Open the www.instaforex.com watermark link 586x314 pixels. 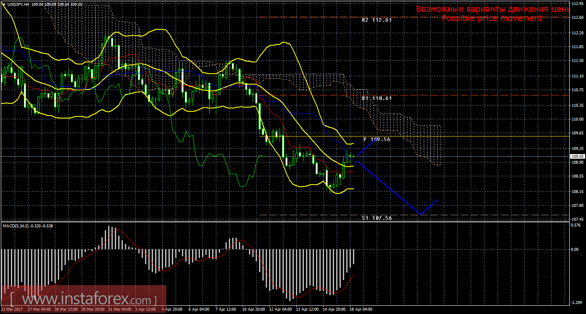click(83, 300)
